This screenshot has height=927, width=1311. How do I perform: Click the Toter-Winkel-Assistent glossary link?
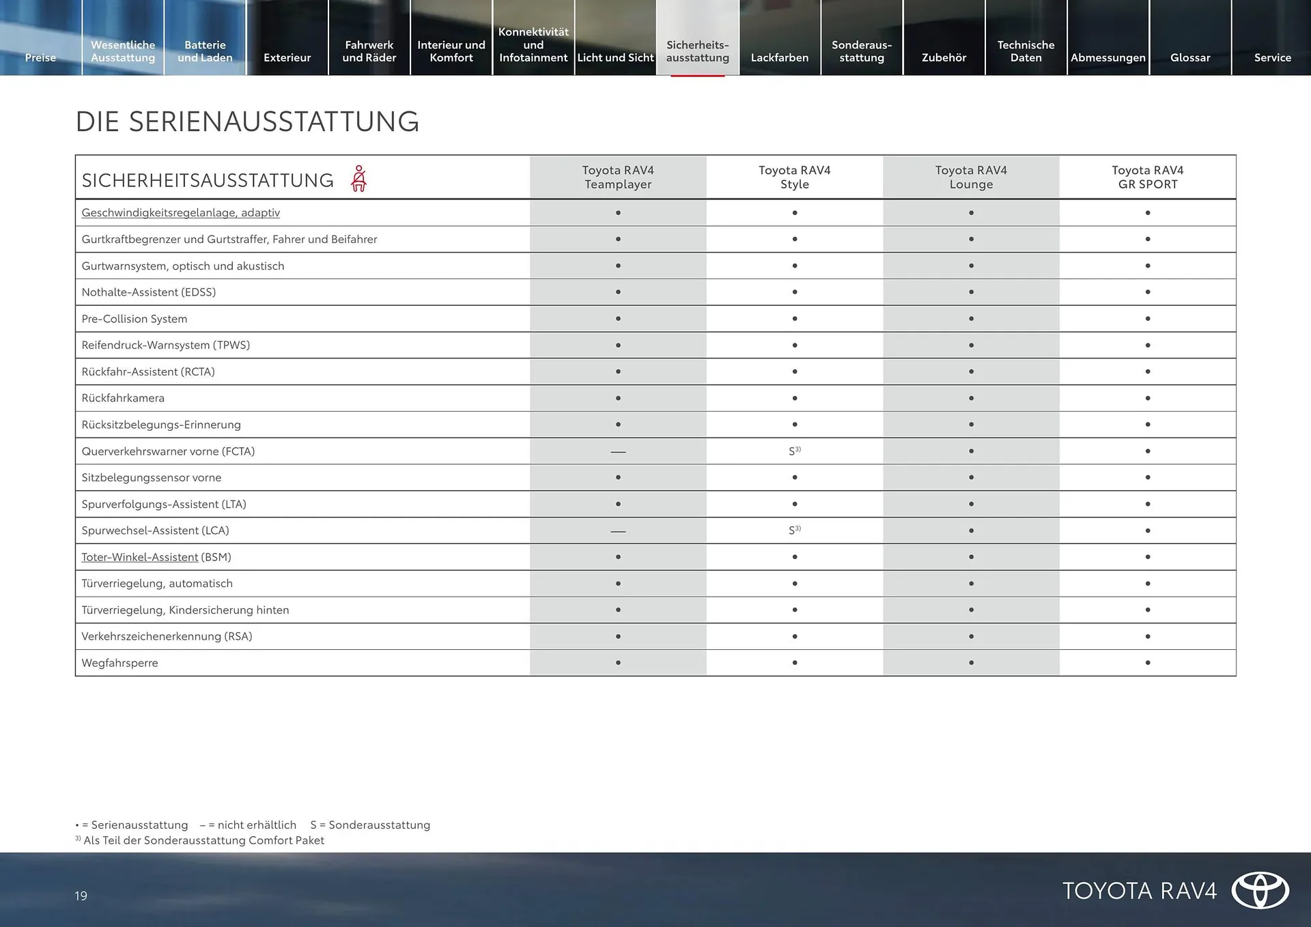pyautogui.click(x=139, y=557)
